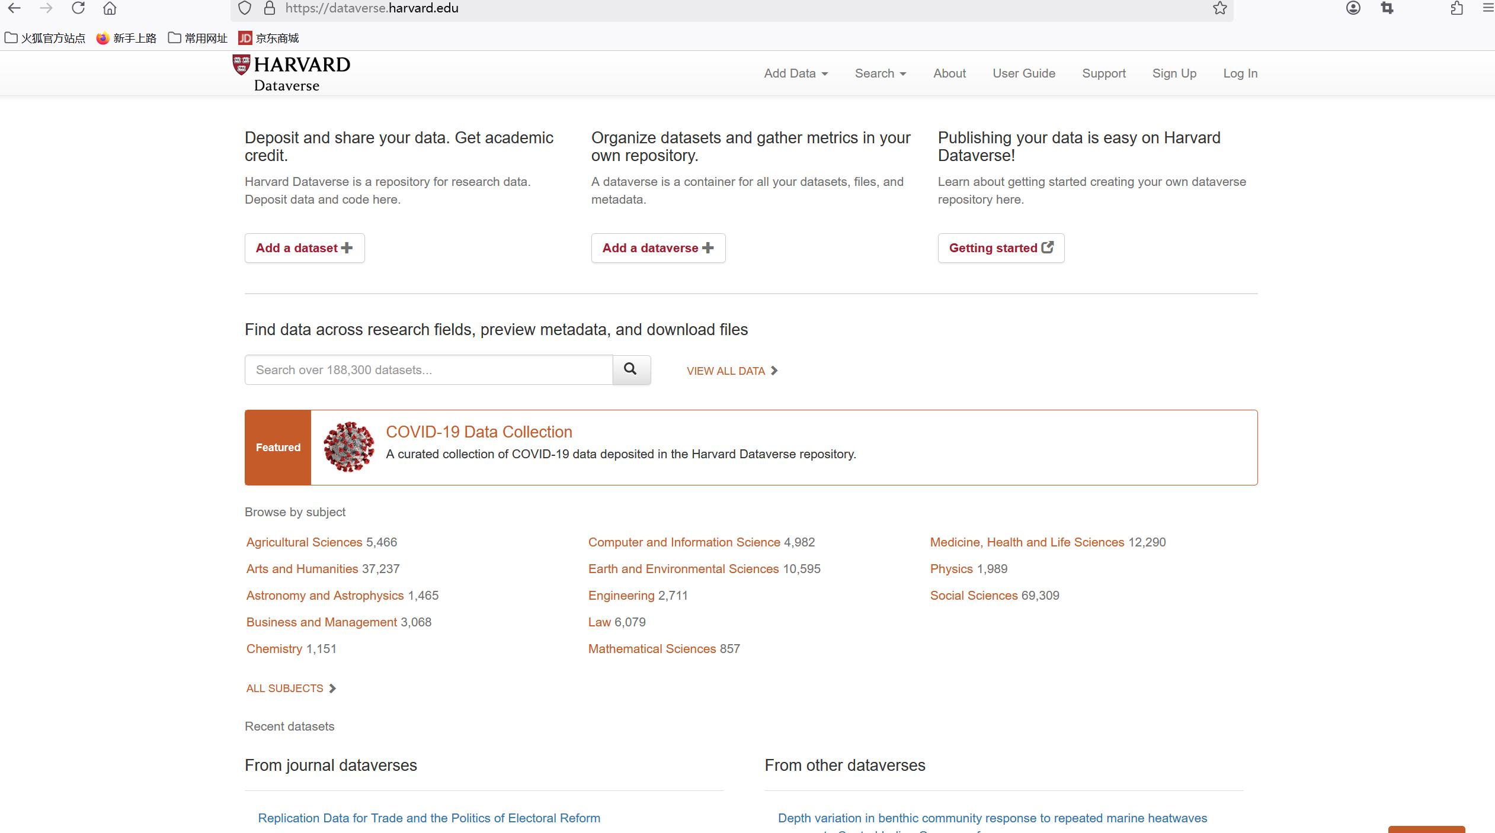
Task: Browse the Physics subject
Action: (951, 569)
